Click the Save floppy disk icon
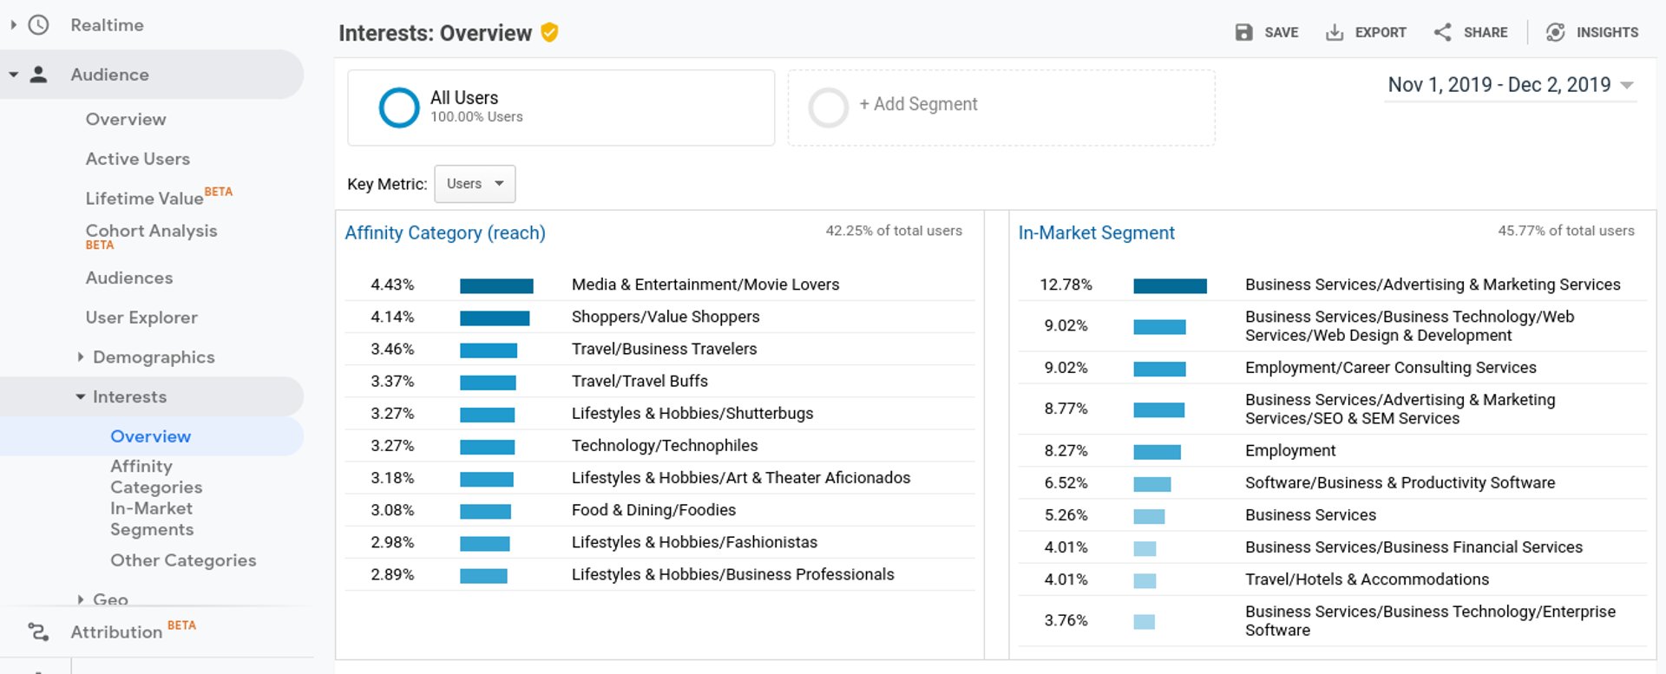 1243,32
